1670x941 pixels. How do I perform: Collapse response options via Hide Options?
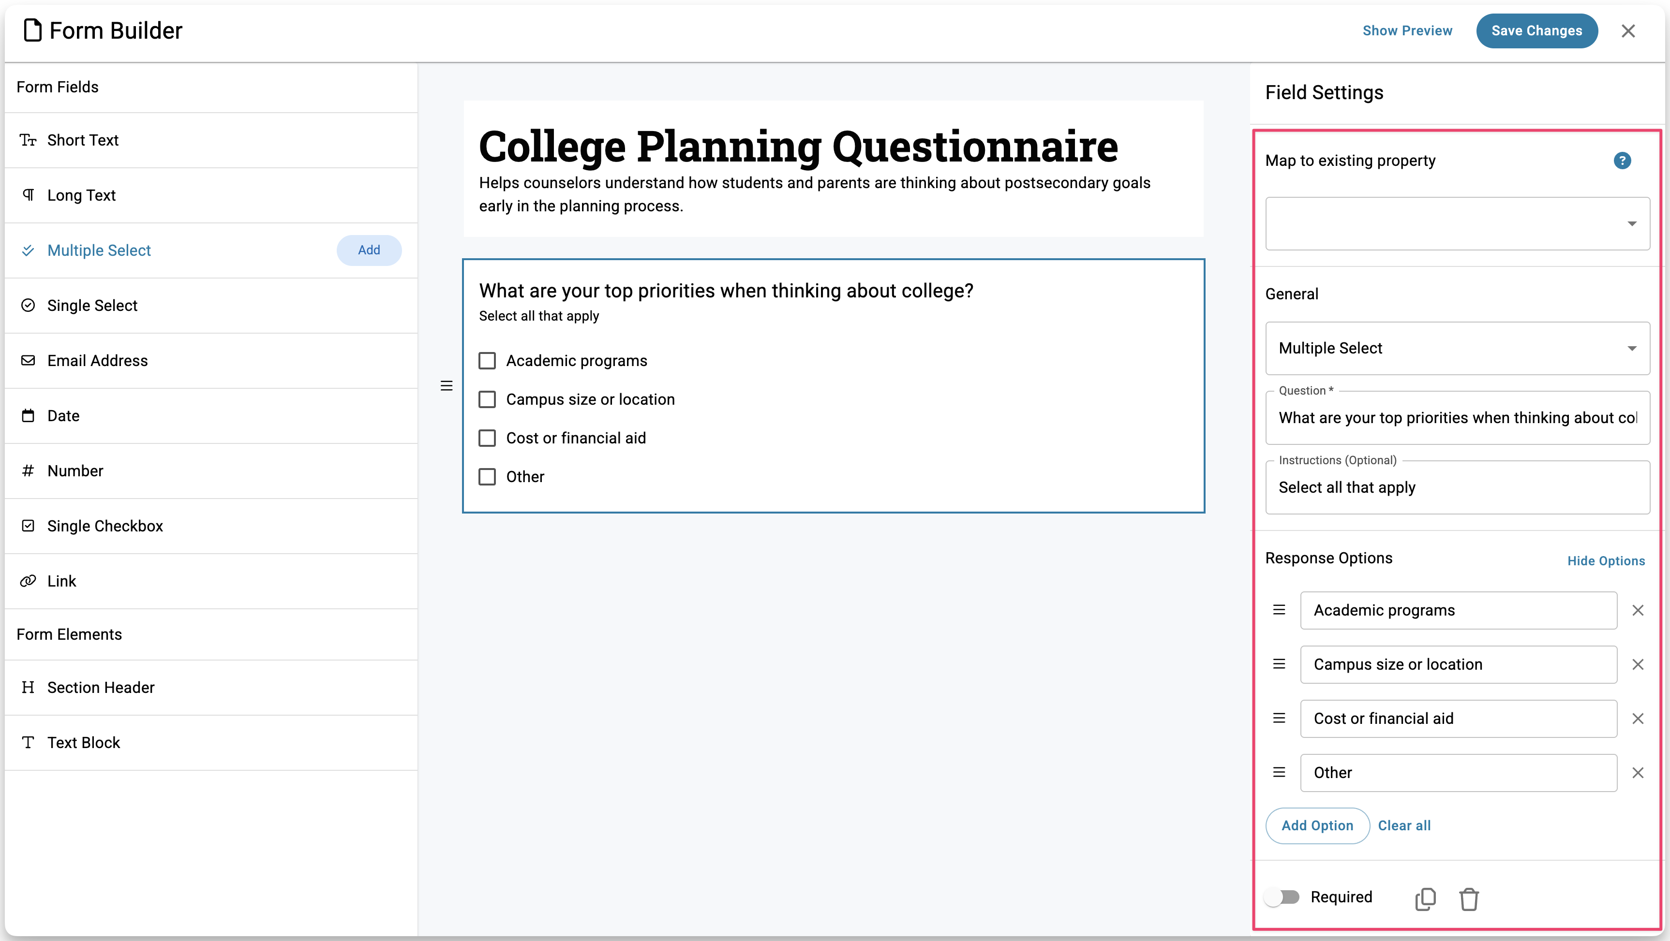1606,560
